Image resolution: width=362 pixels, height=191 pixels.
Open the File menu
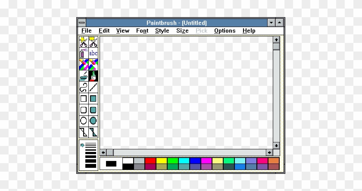87,31
